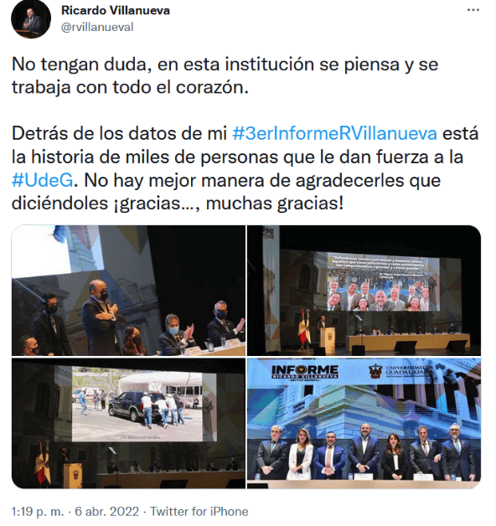Click the 1:19 p. m. timestamp
The width and height of the screenshot is (496, 526).
tap(38, 512)
